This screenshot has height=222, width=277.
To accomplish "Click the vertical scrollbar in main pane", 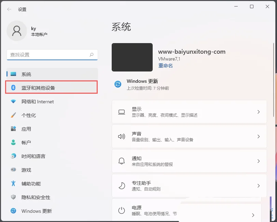I will pyautogui.click(x=274, y=80).
